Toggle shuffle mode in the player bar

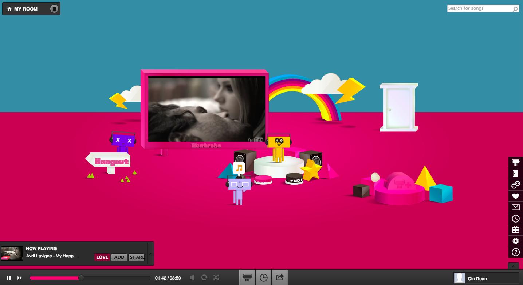click(x=216, y=278)
